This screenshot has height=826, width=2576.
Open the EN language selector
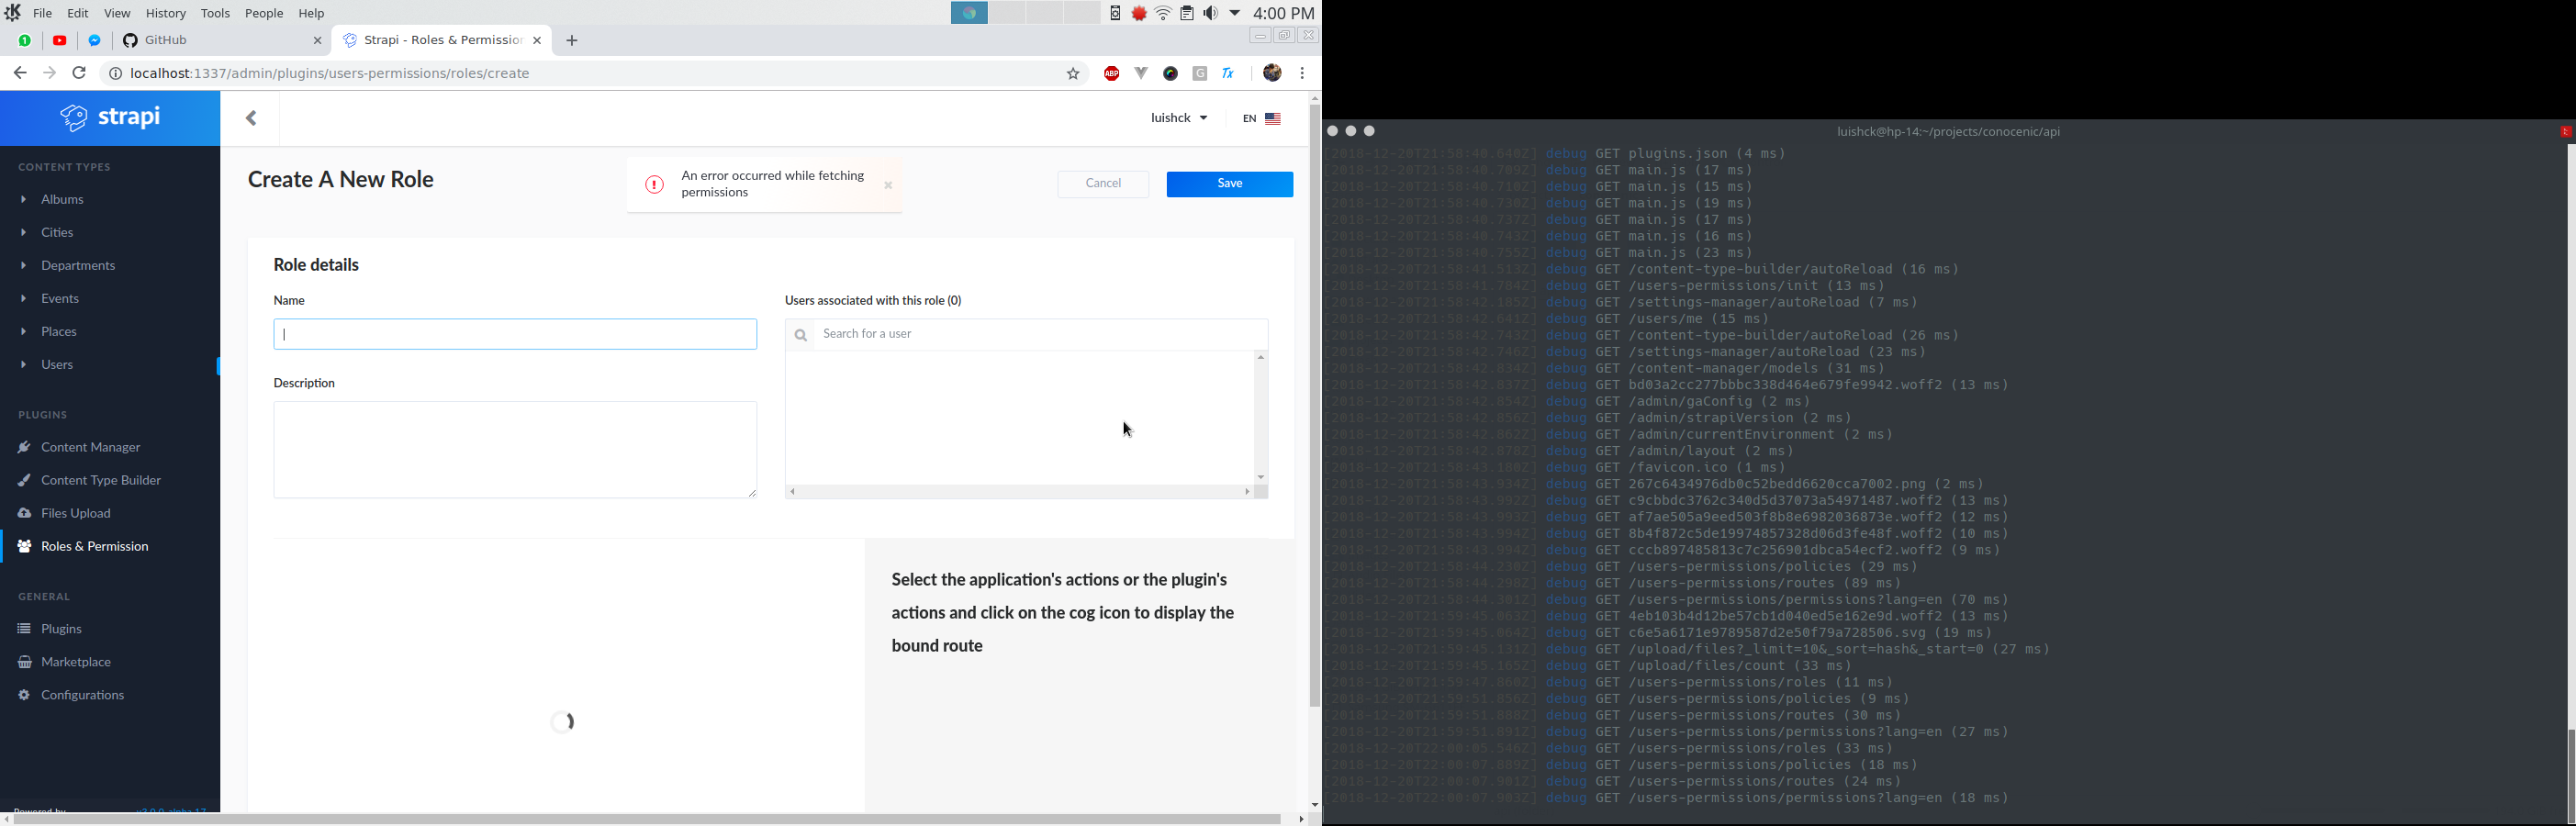(x=1261, y=119)
